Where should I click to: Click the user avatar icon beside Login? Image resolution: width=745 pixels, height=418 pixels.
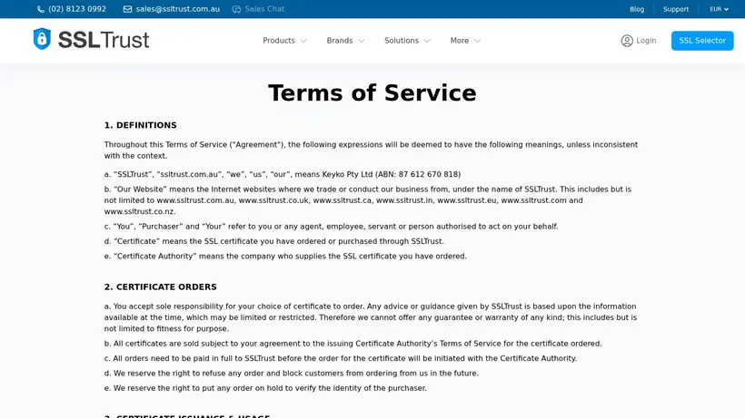tap(627, 41)
